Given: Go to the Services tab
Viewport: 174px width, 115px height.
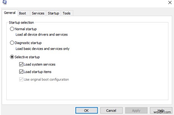Looking at the screenshot, I should (38, 13).
